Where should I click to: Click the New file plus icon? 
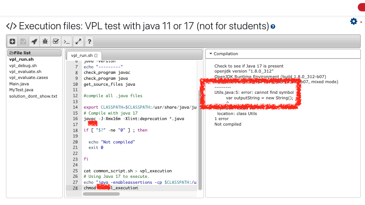tap(12, 42)
